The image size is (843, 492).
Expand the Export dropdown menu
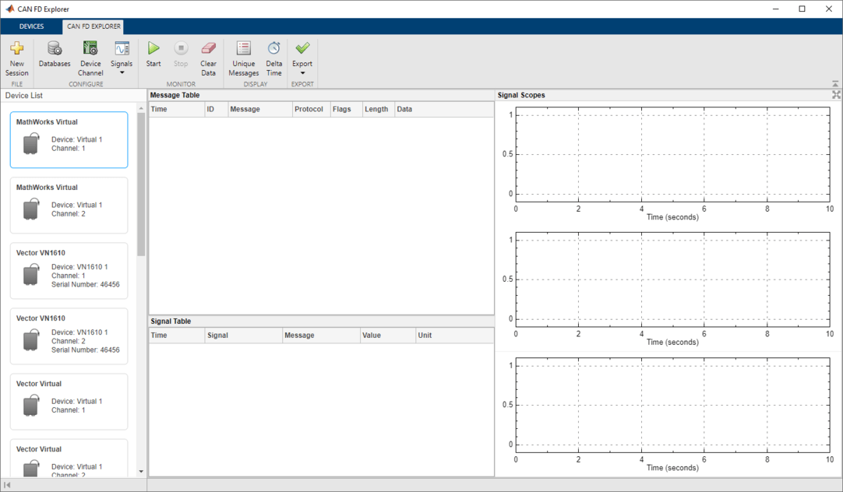point(302,72)
